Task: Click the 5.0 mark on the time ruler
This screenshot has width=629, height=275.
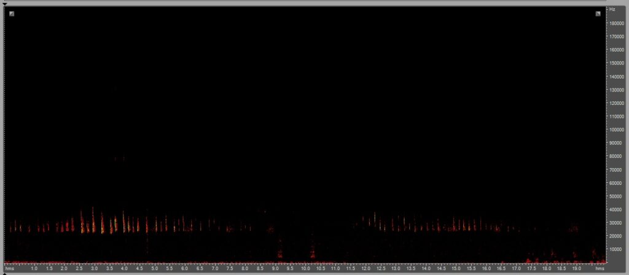Action: 154,268
